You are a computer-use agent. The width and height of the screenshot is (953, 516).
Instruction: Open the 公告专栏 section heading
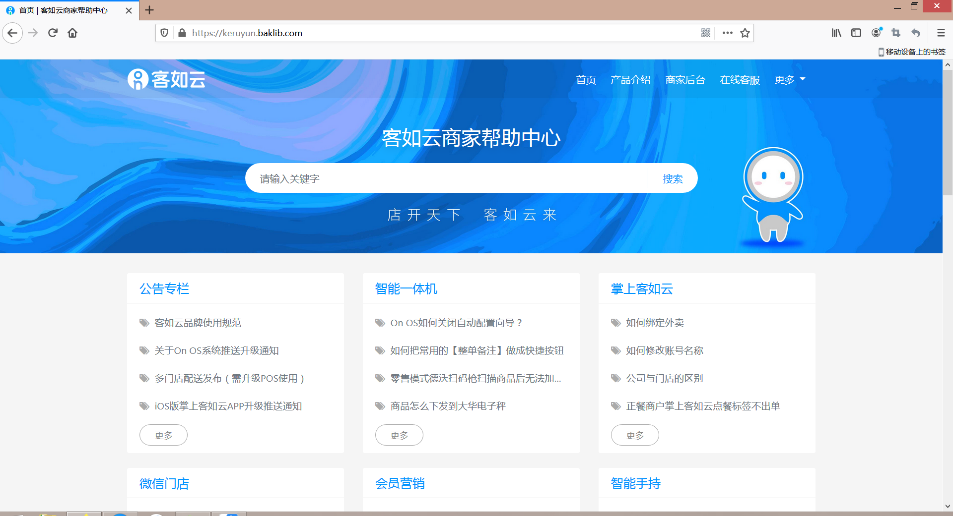tap(164, 289)
